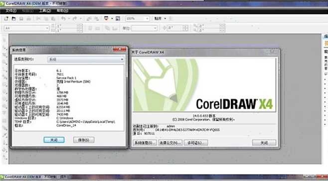Click the Copy icon in toolbar
Screen dimensions: 328x181
(x=46, y=19)
